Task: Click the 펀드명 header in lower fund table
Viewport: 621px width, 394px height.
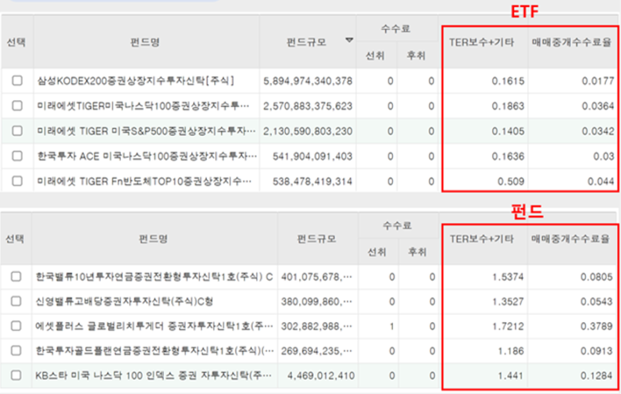Action: pos(153,239)
